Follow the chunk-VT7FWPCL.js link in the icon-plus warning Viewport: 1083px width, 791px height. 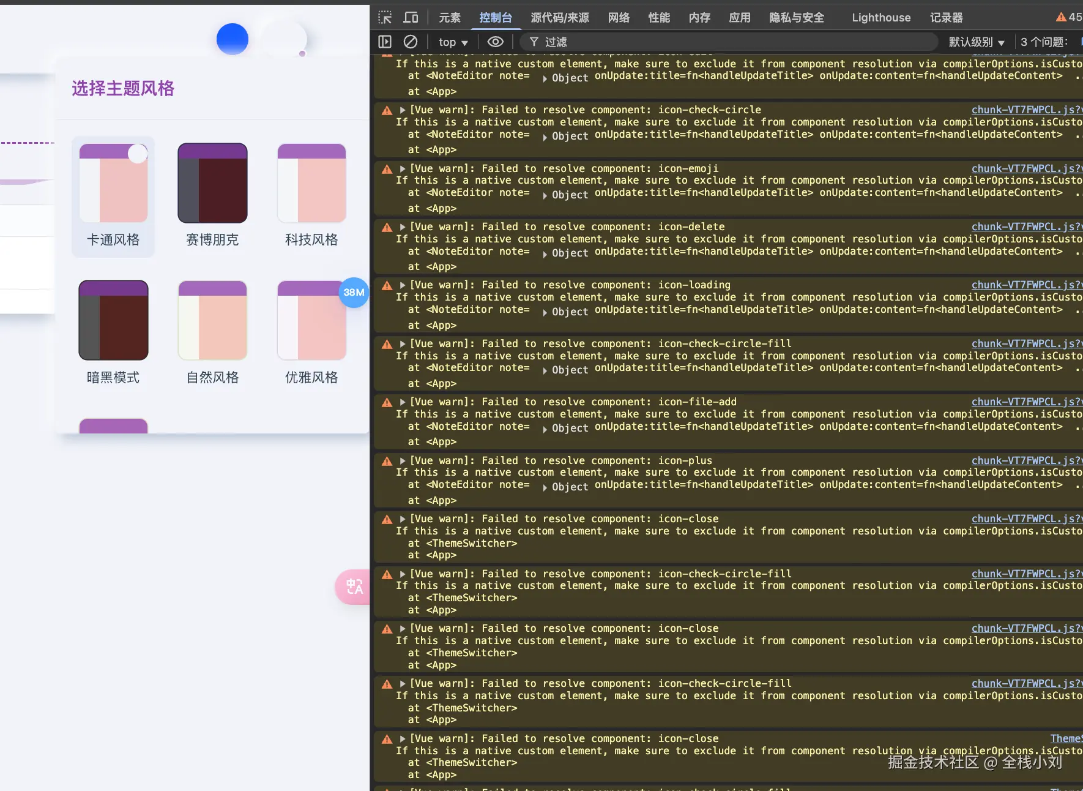(x=1027, y=460)
